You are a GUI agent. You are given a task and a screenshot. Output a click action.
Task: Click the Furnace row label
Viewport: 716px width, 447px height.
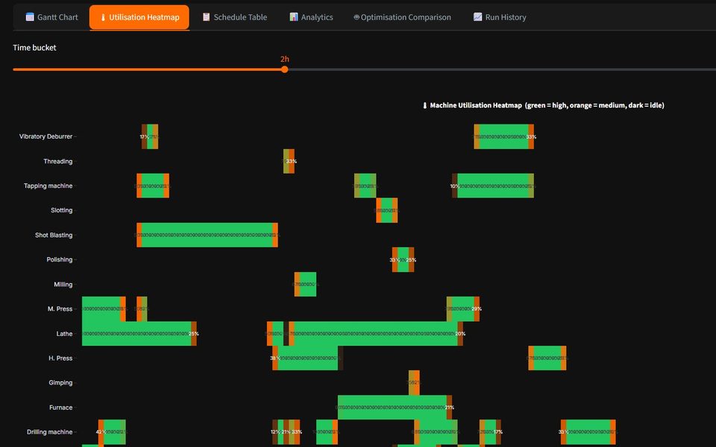pyautogui.click(x=60, y=408)
